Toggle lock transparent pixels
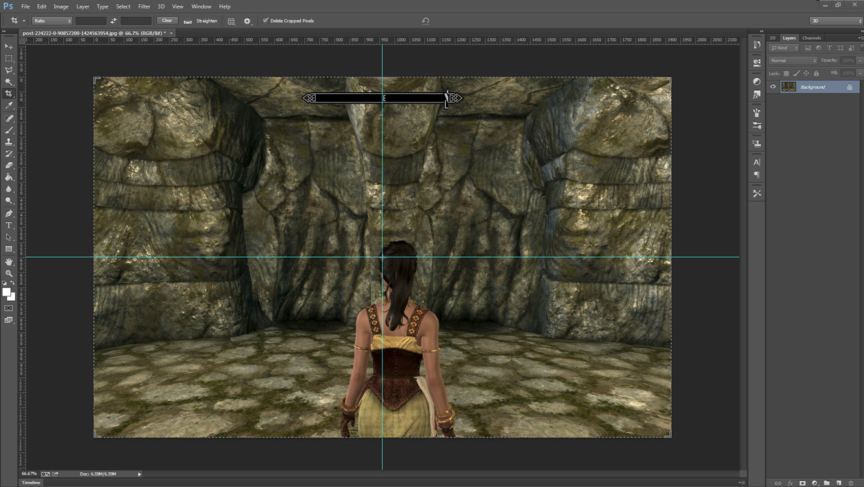Screen dimensions: 864x487 click(786, 73)
